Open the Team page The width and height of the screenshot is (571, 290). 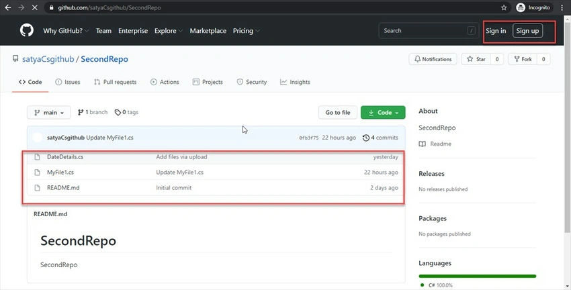[103, 31]
